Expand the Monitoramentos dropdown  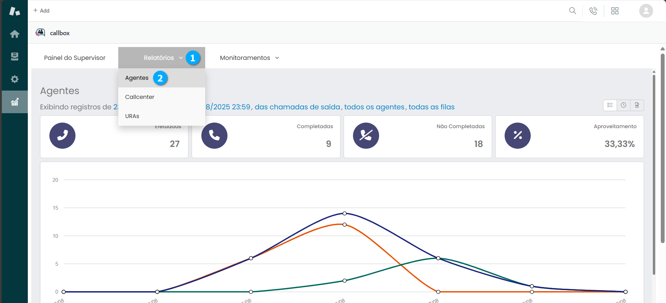249,58
